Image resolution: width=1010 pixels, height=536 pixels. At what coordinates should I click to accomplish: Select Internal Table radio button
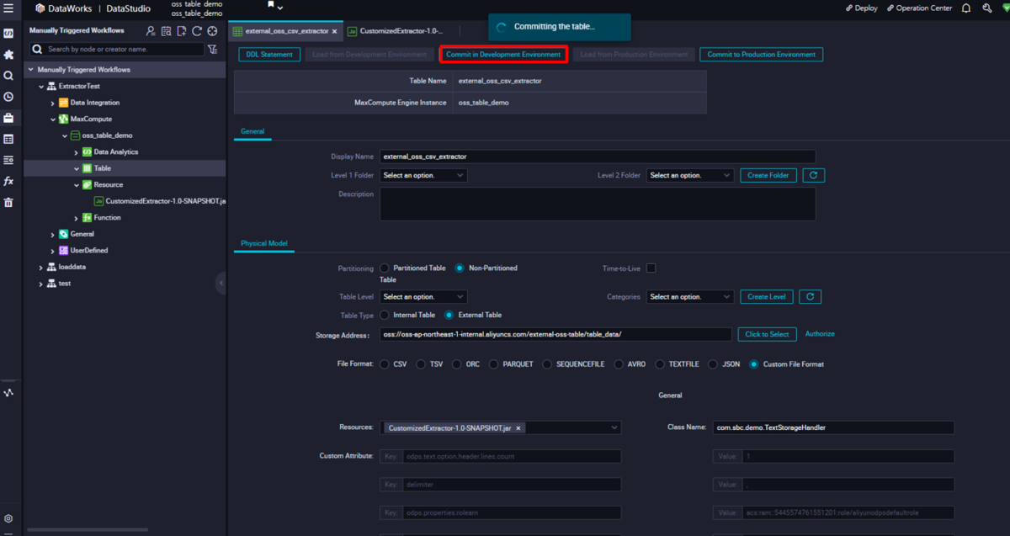point(385,315)
